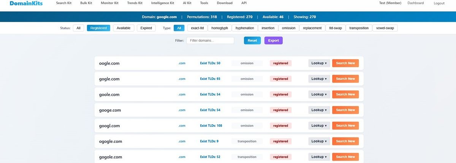Click Exist TLDs: 50 for oogle.com
This screenshot has width=456, height=163.
(x=210, y=63)
